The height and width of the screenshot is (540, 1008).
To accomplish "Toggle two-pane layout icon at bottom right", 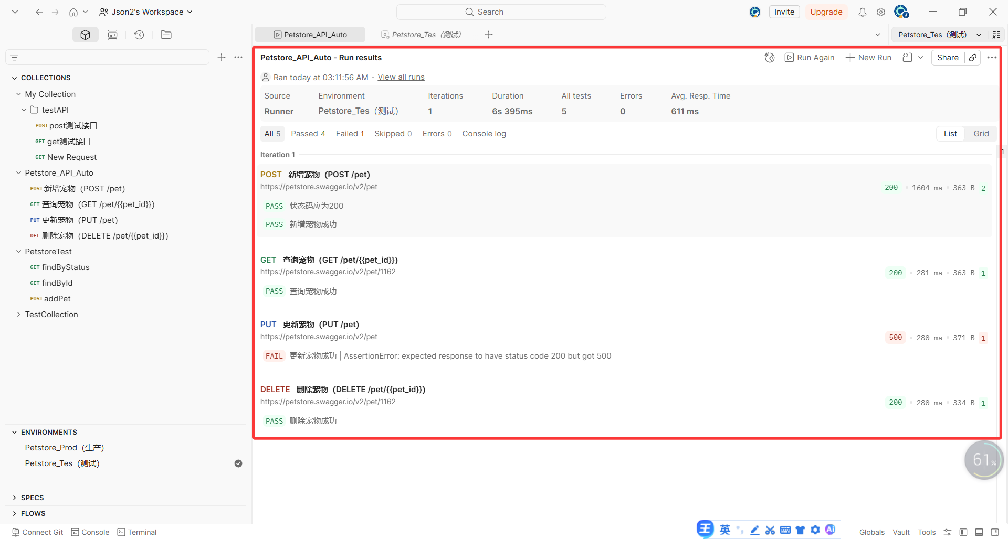I will coord(995,532).
